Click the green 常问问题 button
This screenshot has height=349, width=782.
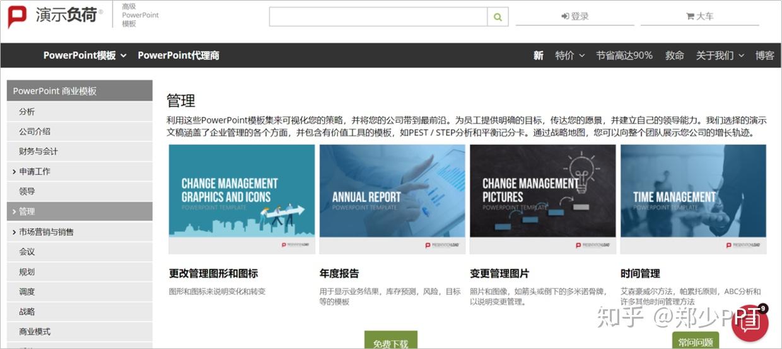(696, 341)
